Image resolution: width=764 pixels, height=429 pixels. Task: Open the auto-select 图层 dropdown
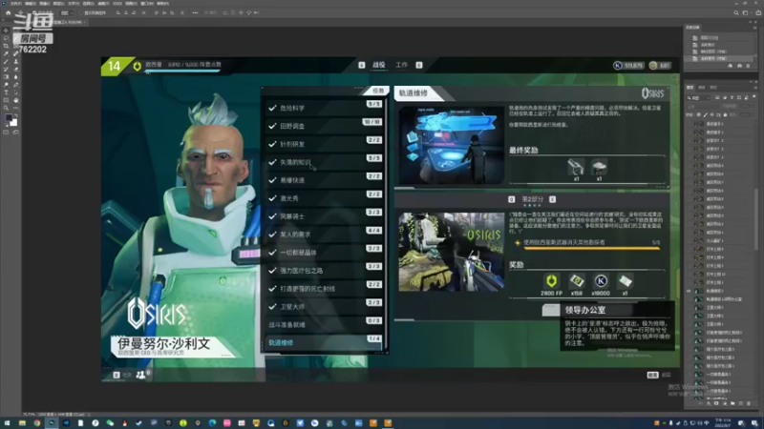tap(65, 13)
